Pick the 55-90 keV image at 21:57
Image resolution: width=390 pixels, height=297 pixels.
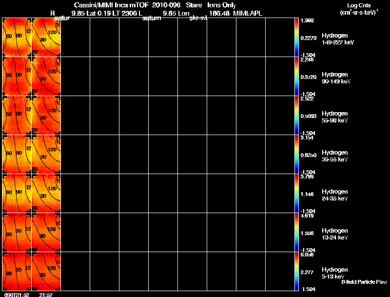tap(46, 116)
